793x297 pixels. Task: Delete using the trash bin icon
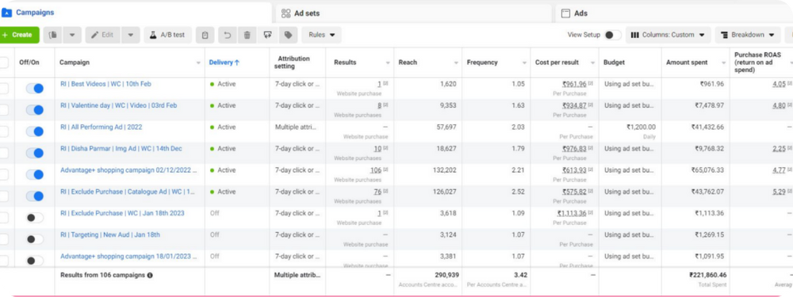coord(247,35)
